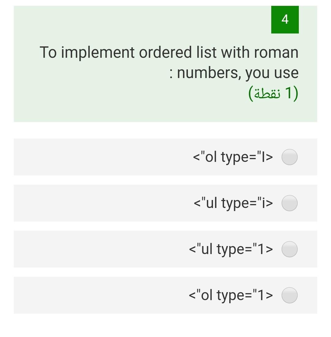Select the radio button beside <ul type="1">
The height and width of the screenshot is (337, 331).
tap(289, 249)
